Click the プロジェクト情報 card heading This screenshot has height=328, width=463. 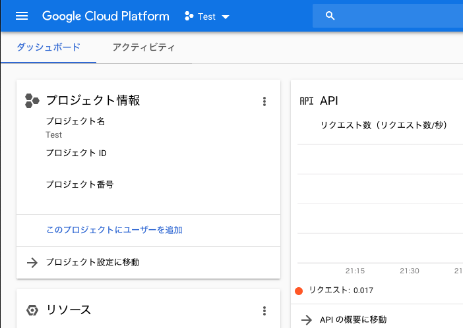(93, 100)
